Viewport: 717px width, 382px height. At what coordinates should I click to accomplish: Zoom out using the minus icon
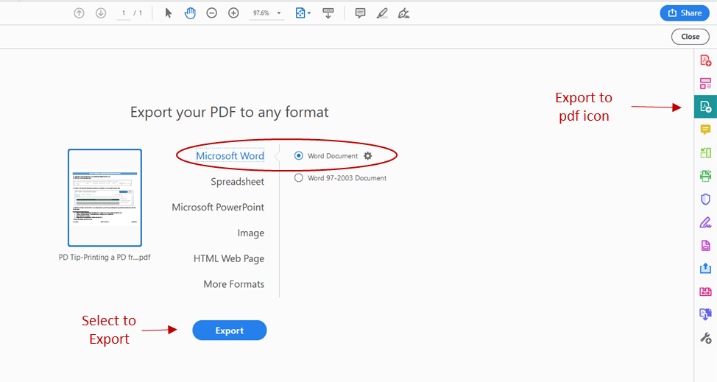pos(212,13)
